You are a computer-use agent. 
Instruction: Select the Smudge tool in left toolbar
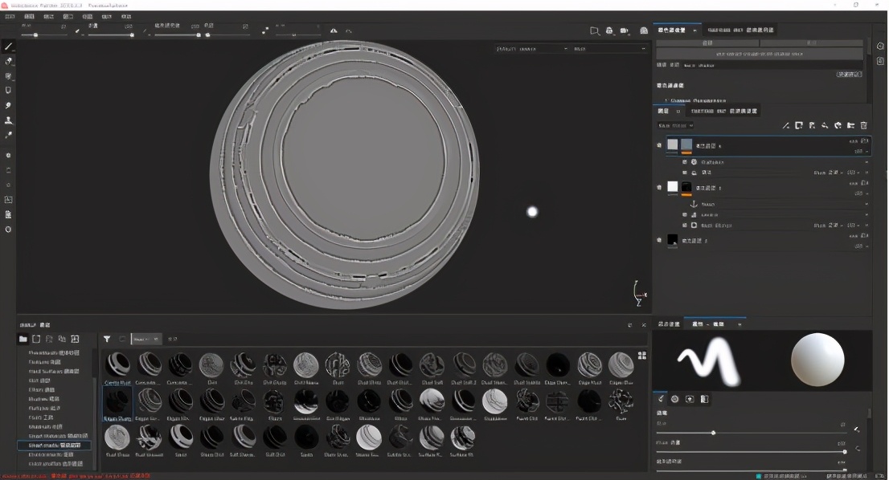pyautogui.click(x=9, y=105)
